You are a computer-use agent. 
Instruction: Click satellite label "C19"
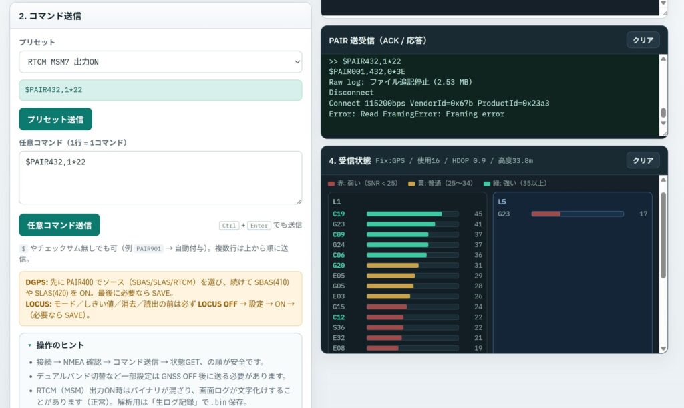339,214
